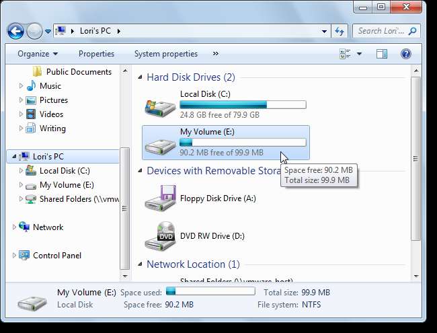Expand the Pictures library
This screenshot has height=333, width=437.
[21, 100]
